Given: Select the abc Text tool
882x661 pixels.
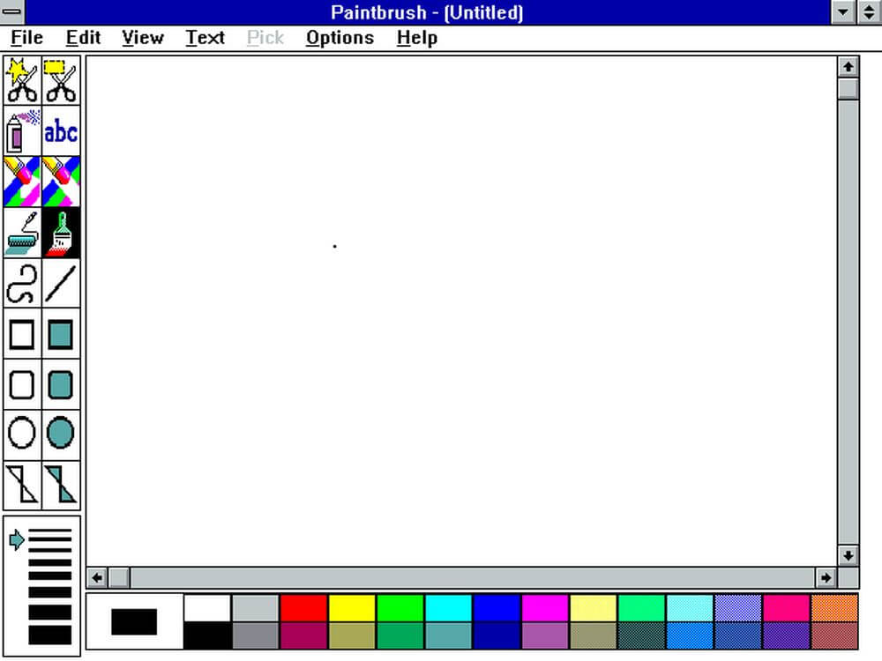Looking at the screenshot, I should point(61,131).
